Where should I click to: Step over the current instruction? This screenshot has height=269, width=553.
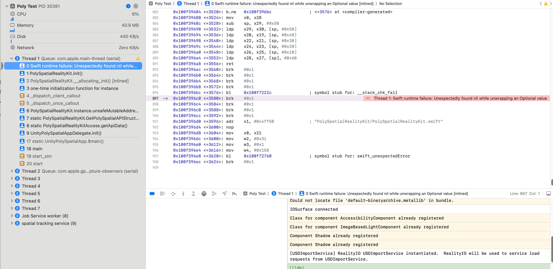pyautogui.click(x=173, y=193)
